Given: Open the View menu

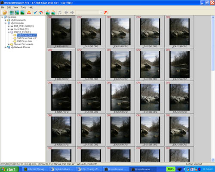Looking at the screenshot, I should [15, 7].
